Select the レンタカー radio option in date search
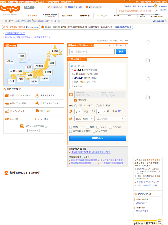168x225 pixels. (72, 86)
